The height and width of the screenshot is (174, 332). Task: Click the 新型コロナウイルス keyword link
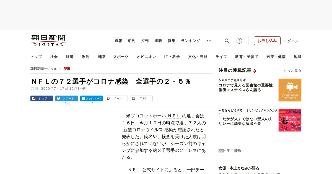pyautogui.click(x=143, y=130)
